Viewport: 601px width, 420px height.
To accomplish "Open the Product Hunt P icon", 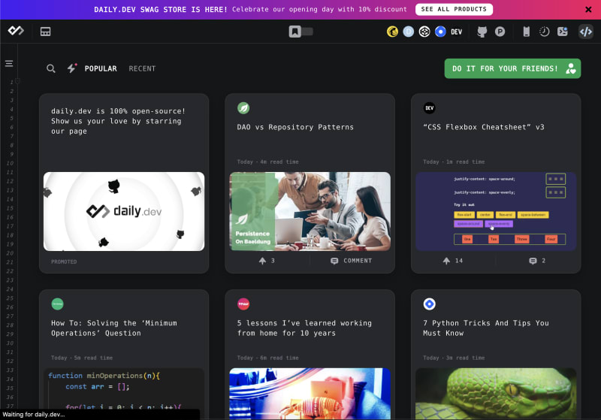I will click(500, 32).
